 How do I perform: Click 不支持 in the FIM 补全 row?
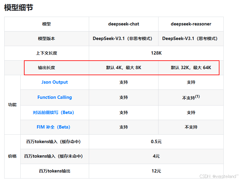(191, 127)
